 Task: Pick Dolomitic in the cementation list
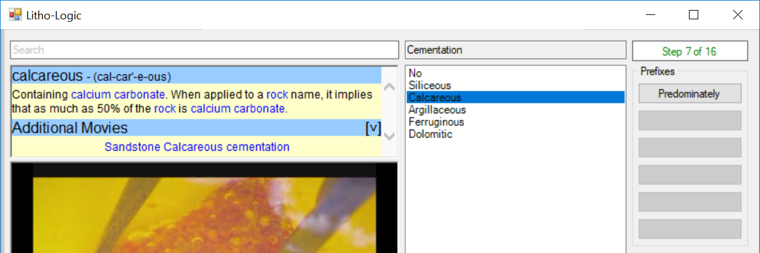pos(430,134)
